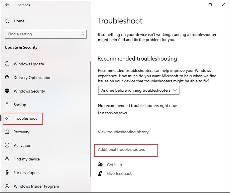The width and height of the screenshot is (230, 193).
Task: Open Windows Insider Program settings
Action: pos(36,186)
